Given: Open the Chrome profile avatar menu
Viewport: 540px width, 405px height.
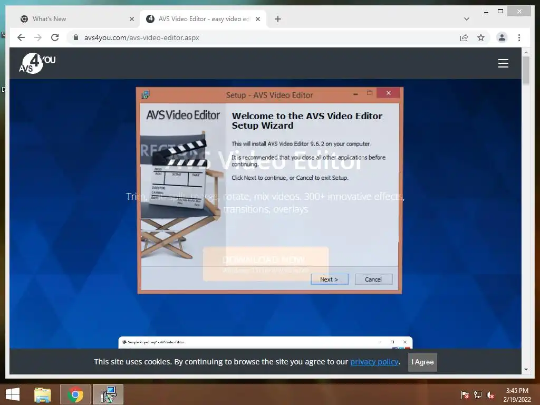Looking at the screenshot, I should (502, 37).
